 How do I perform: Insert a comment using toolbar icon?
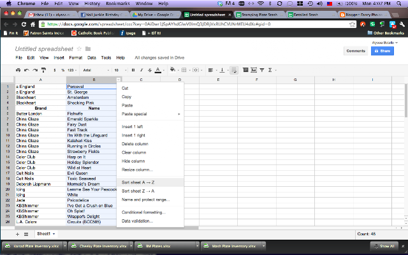[245, 69]
